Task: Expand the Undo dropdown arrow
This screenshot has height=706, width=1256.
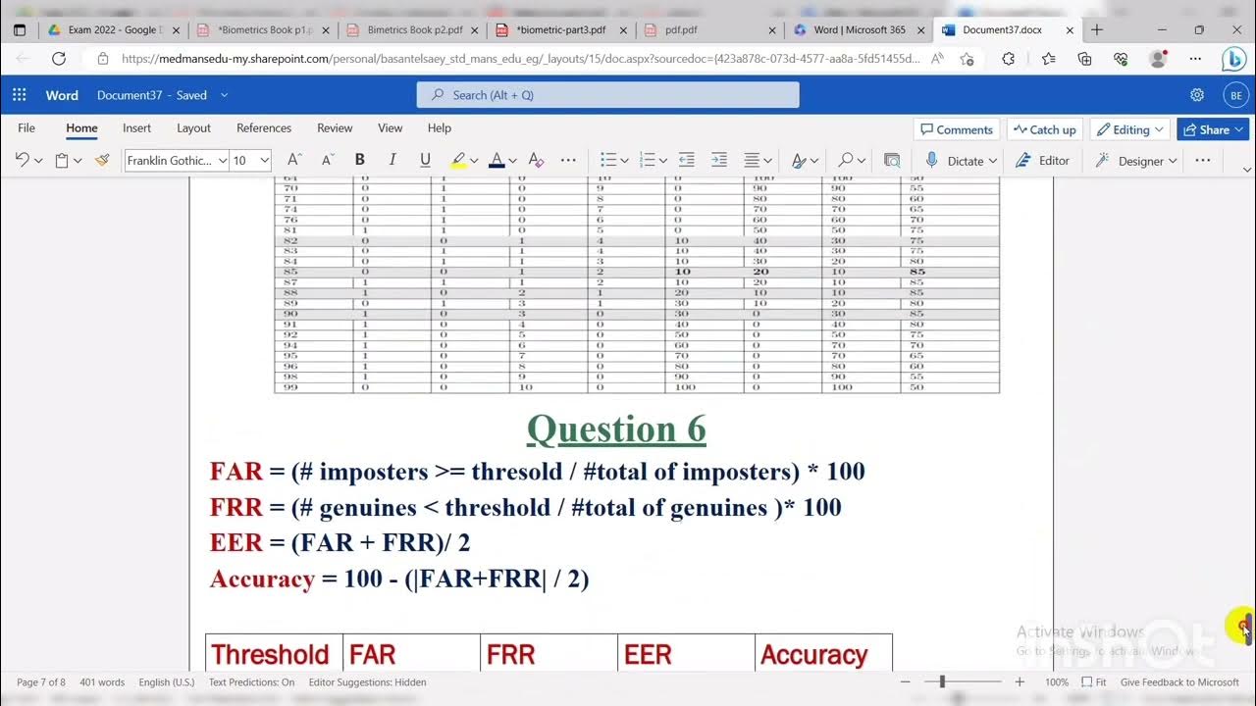Action: pos(38,161)
